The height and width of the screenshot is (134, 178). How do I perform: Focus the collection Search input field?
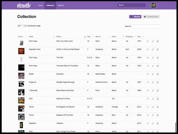146,26
